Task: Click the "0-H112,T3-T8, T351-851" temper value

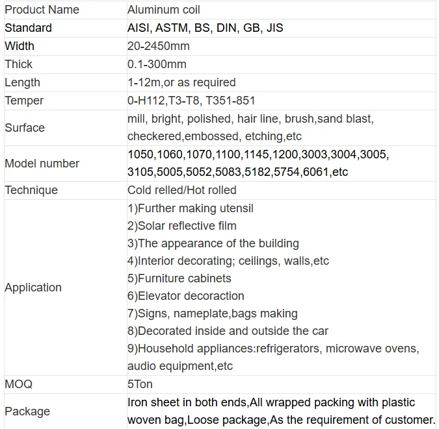Action: click(191, 101)
